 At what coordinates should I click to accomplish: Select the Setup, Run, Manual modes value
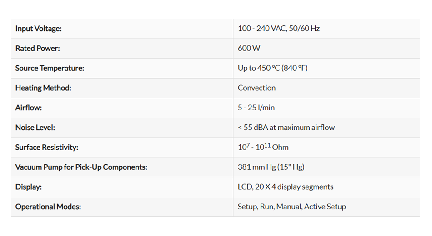point(291,206)
